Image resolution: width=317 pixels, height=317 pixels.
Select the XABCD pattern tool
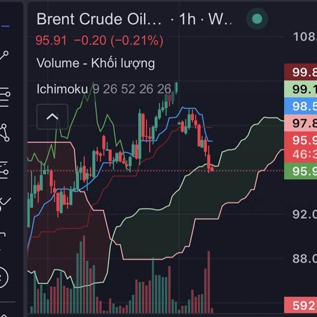(5, 132)
